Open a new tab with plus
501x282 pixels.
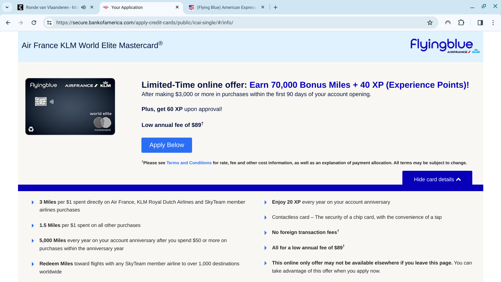[276, 7]
